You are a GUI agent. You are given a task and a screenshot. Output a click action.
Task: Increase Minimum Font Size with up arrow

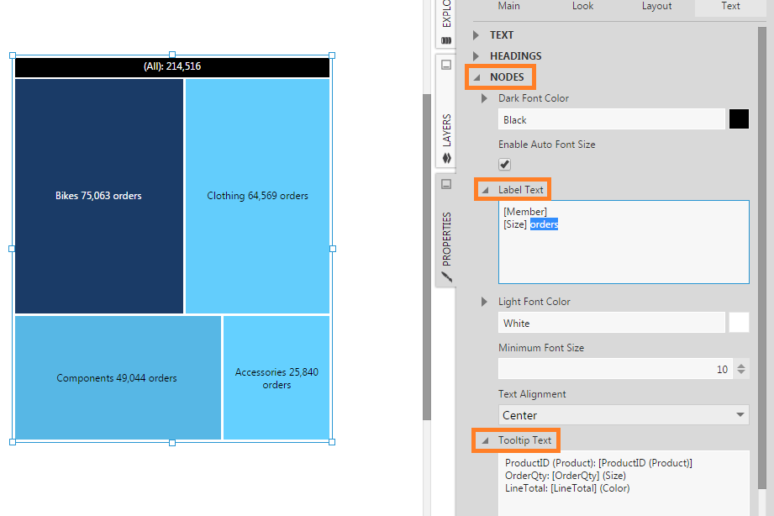click(x=740, y=365)
